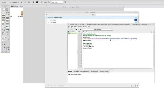Switch to the Errors tab

[x=70, y=72]
